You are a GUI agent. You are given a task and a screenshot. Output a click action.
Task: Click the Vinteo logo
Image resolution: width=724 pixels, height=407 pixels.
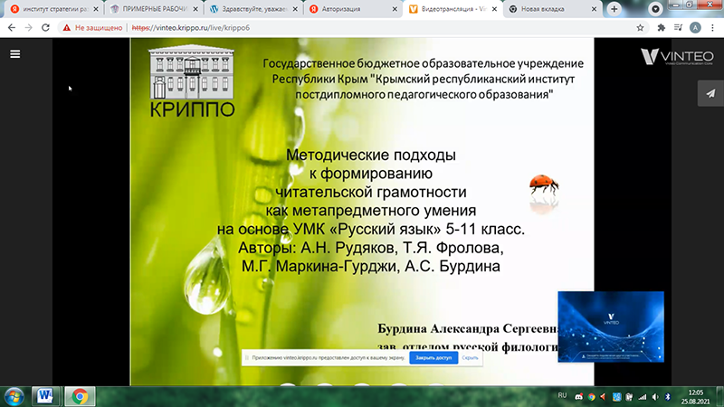tap(677, 57)
